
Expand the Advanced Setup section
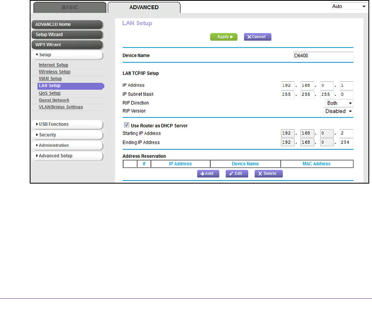(68, 156)
